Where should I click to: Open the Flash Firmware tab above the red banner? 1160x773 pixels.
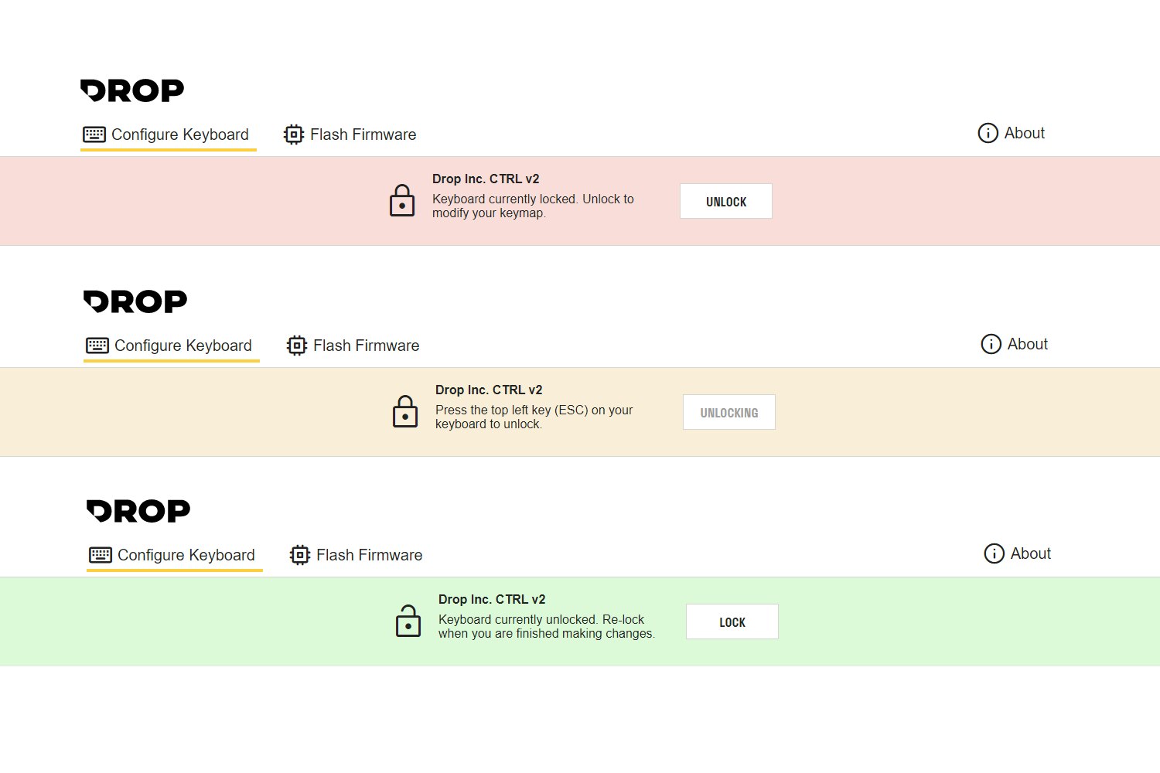tap(363, 135)
